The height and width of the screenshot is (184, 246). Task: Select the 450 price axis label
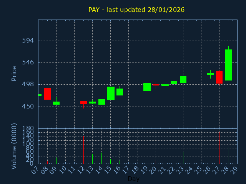tap(27, 106)
